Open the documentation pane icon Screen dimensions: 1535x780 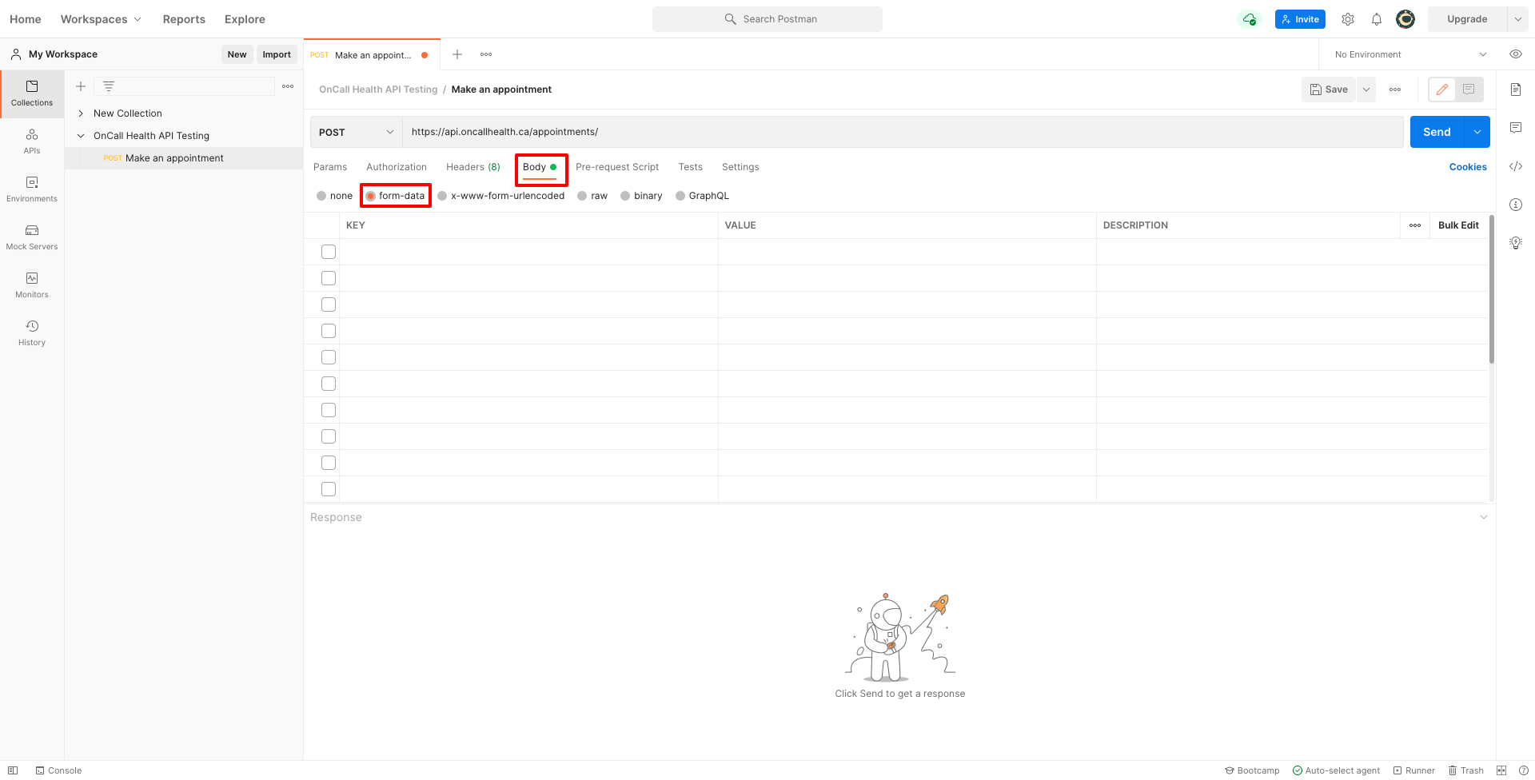pos(1516,90)
